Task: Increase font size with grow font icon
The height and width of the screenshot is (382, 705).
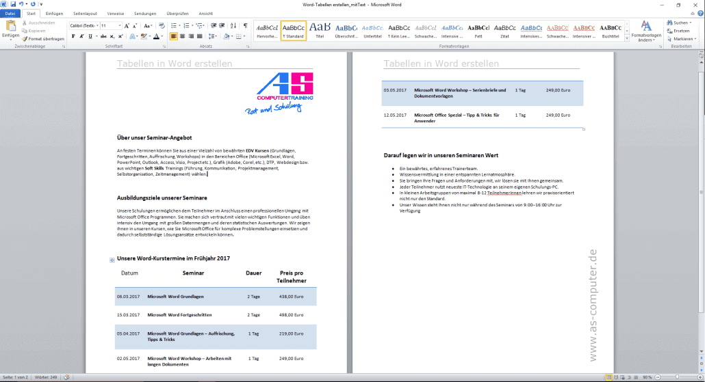Action: coord(127,25)
